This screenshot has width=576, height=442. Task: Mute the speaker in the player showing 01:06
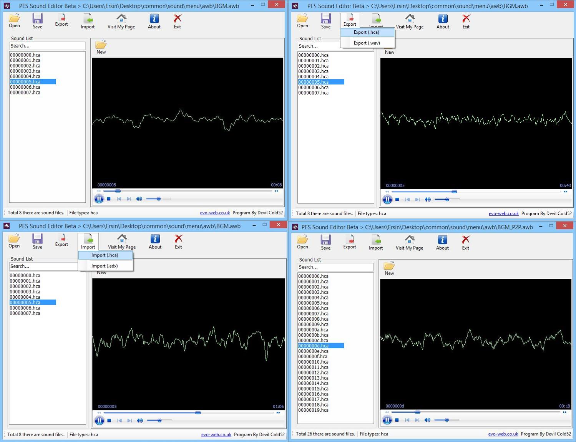pos(140,420)
